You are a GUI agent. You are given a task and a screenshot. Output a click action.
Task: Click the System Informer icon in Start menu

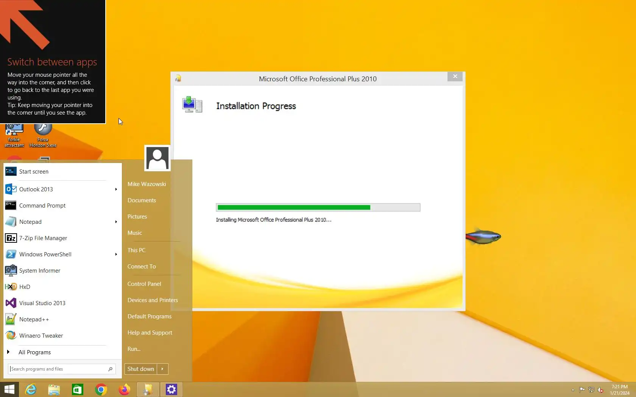(11, 270)
